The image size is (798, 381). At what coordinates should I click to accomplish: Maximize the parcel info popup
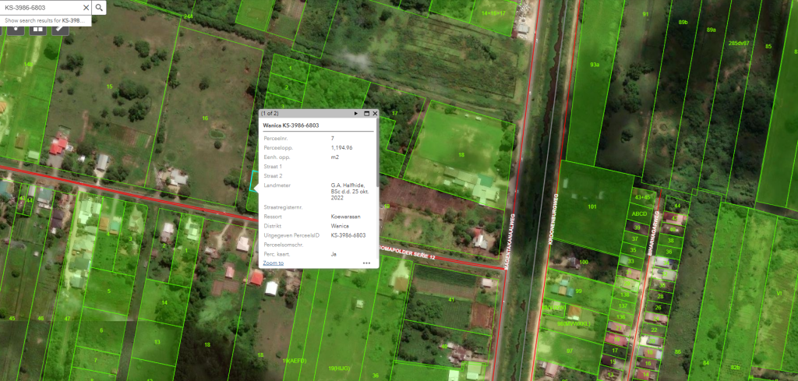click(365, 113)
